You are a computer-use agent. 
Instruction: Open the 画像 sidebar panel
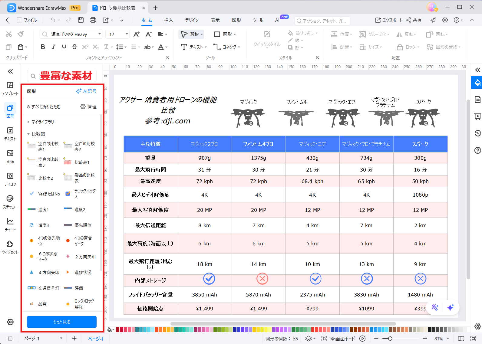(x=10, y=156)
